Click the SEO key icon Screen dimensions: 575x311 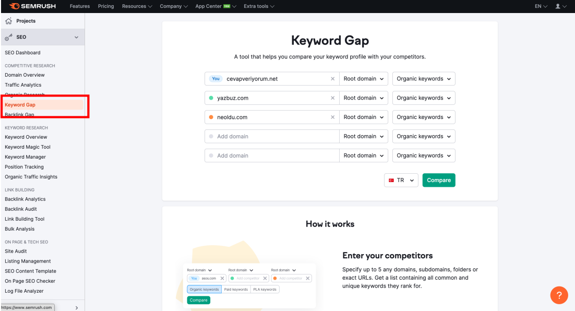click(8, 37)
